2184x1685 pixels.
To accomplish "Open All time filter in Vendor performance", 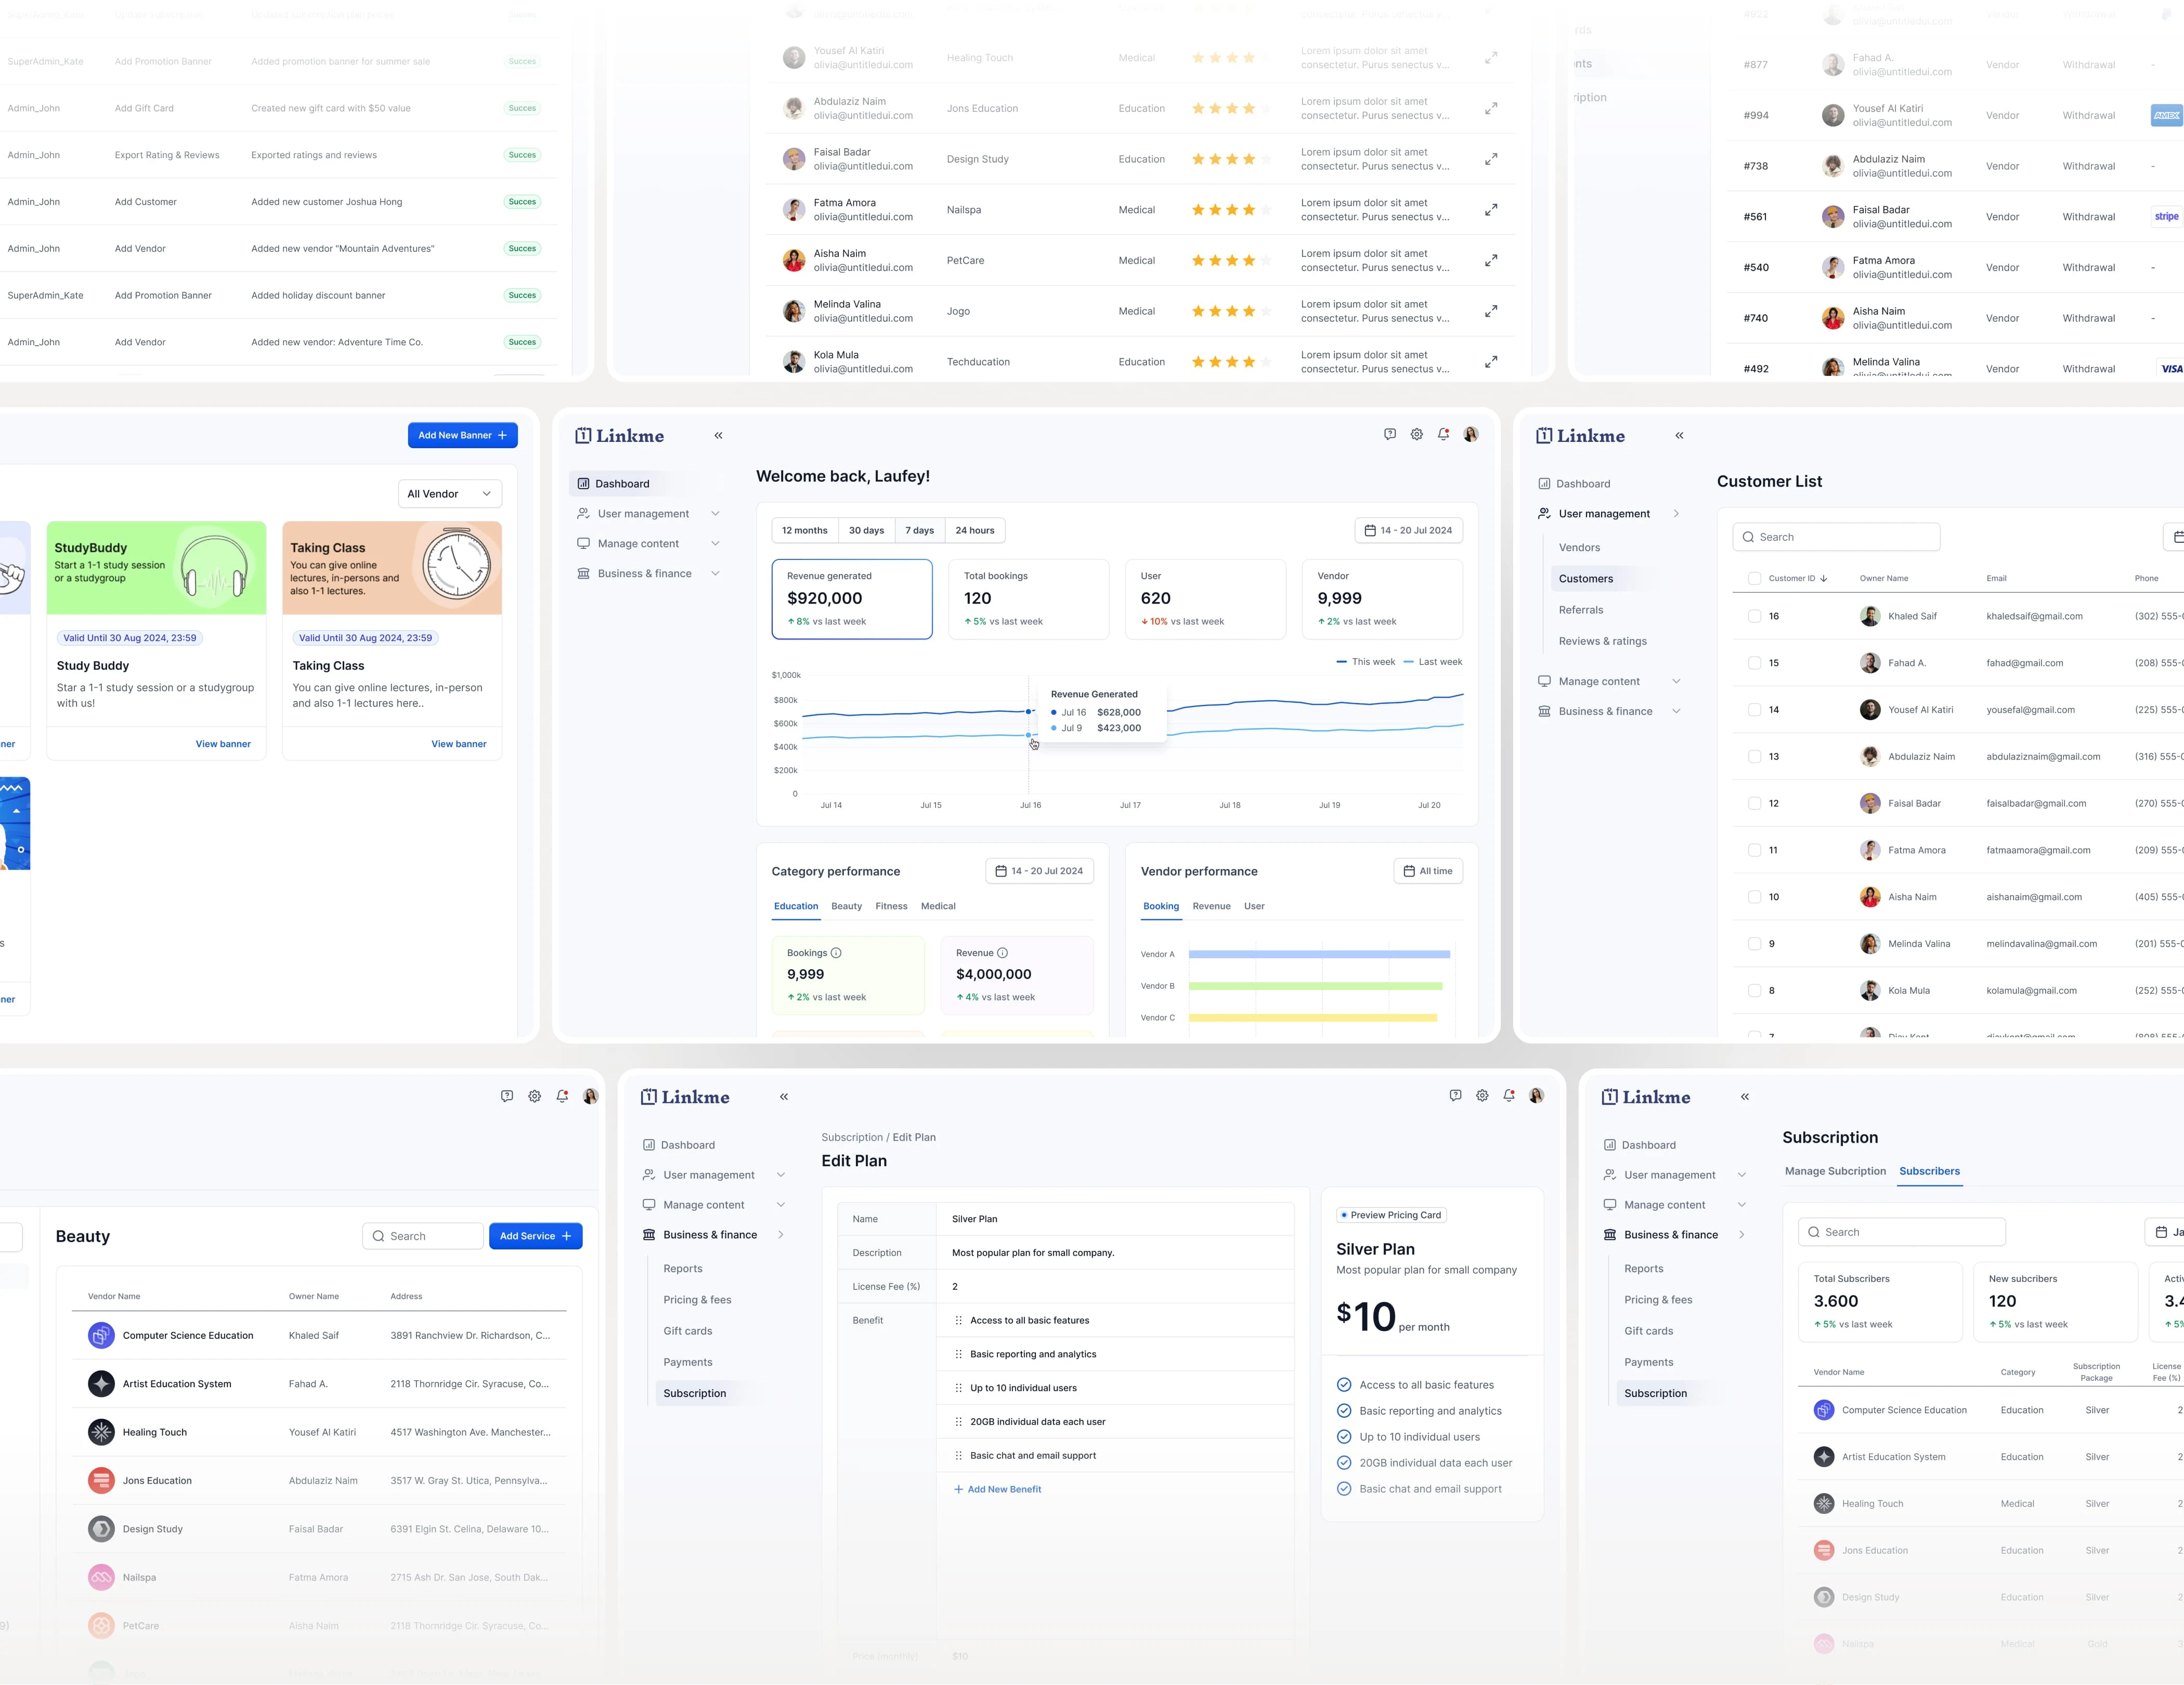I will pyautogui.click(x=1428, y=871).
